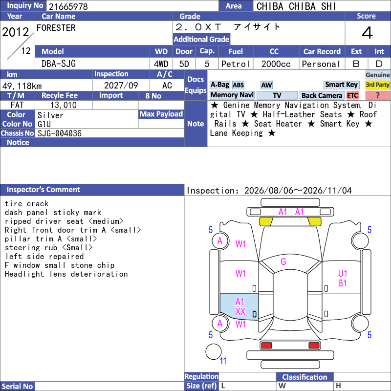391x391 pixels.
Task: Click the Score value 4
Action: [x=368, y=33]
